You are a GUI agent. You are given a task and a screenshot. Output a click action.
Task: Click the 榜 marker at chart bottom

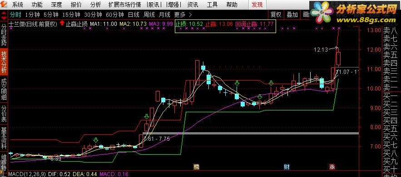click(196, 167)
